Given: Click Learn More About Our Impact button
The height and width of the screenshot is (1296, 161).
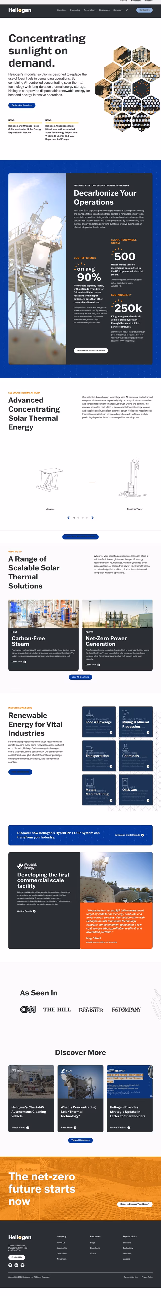Looking at the screenshot, I should pos(91,351).
